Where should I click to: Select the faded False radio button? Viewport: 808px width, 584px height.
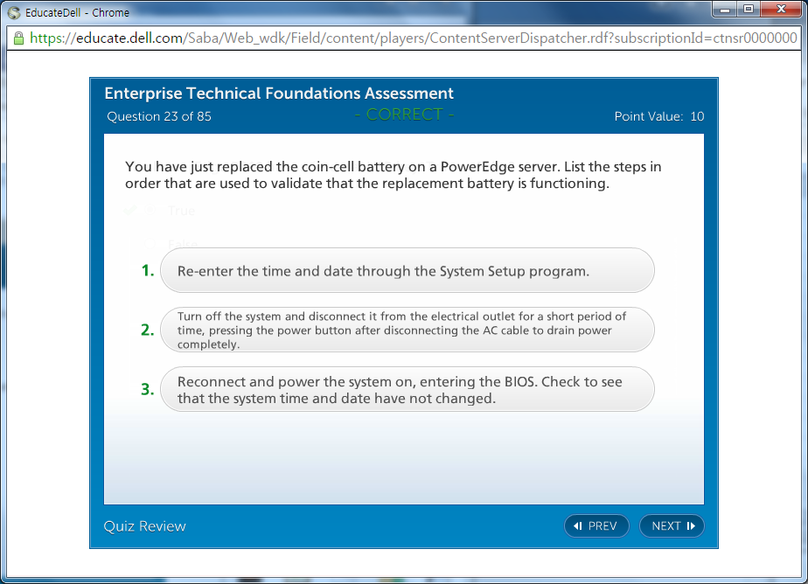(150, 243)
